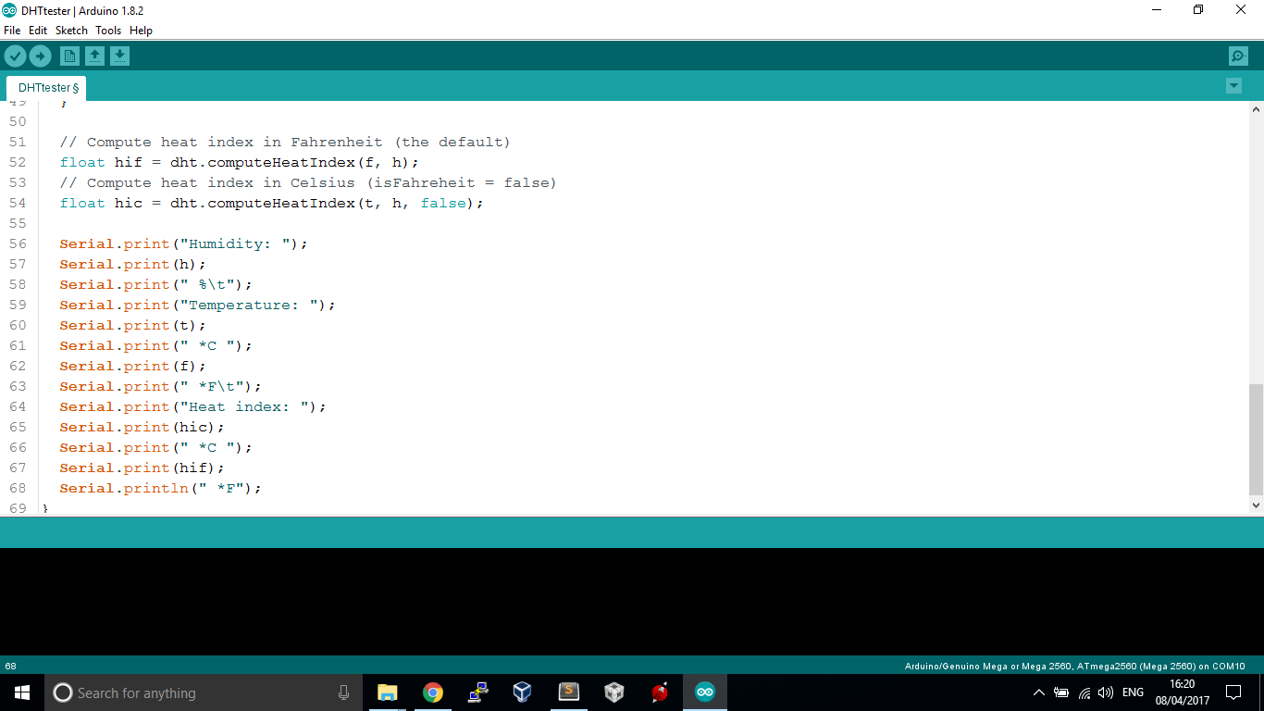The height and width of the screenshot is (711, 1264).
Task: Click the battery power tray icon
Action: tap(1061, 692)
